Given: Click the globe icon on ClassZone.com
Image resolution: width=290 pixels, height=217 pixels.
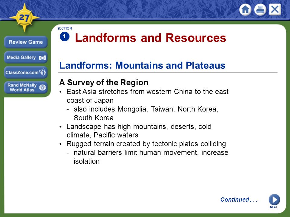Looking at the screenshot, I should click(42, 72).
